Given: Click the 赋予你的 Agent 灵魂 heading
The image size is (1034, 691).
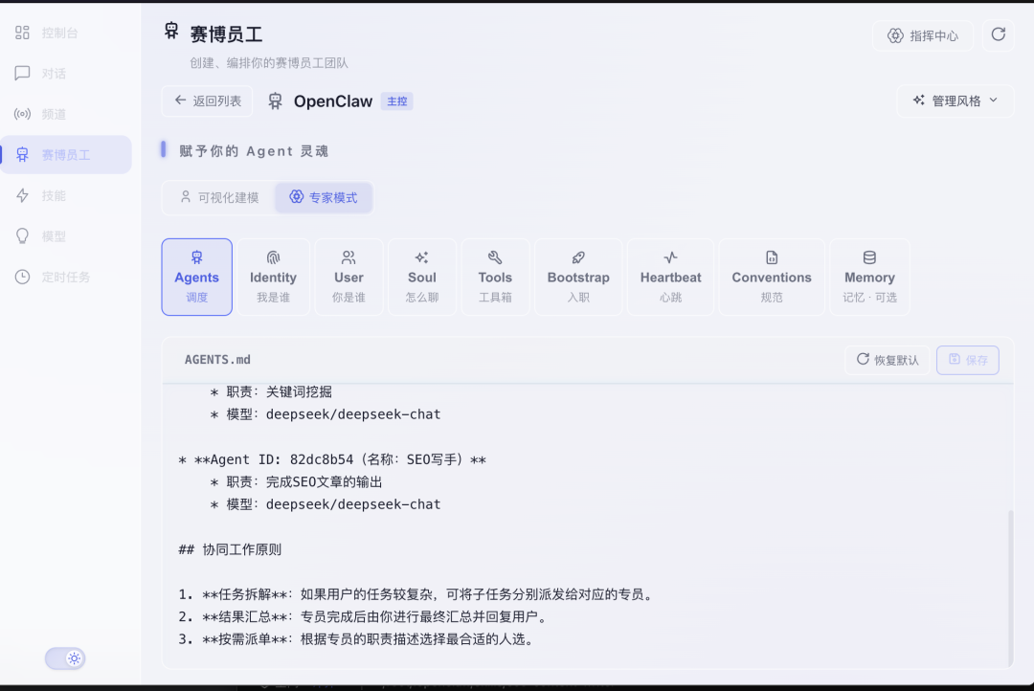Looking at the screenshot, I should pos(254,151).
